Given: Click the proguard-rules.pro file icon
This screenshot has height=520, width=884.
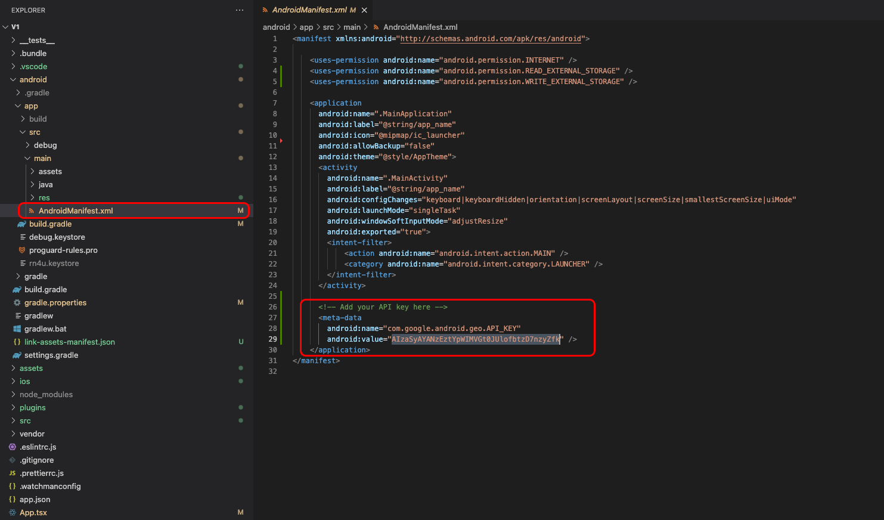Looking at the screenshot, I should coord(22,250).
